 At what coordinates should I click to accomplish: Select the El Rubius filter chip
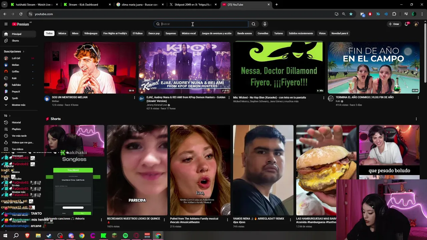[137, 33]
